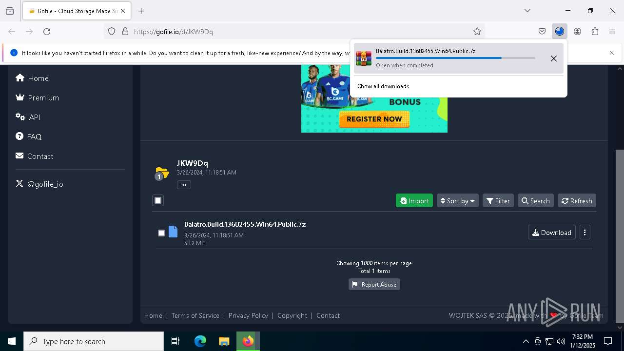
Task: Click the 58.2 MB file size text
Action: click(x=194, y=243)
